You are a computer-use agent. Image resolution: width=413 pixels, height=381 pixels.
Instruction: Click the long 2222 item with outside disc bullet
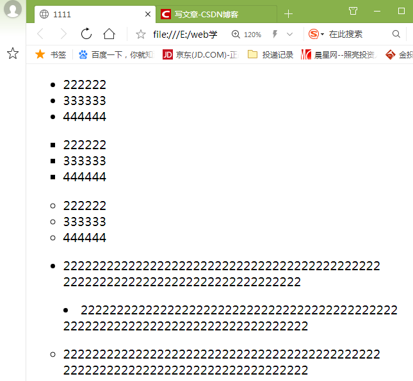click(x=222, y=274)
